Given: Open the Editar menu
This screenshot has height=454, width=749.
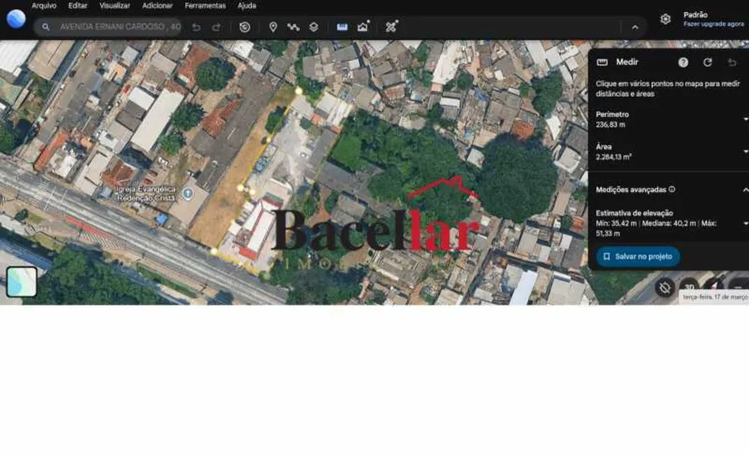Looking at the screenshot, I should (78, 6).
